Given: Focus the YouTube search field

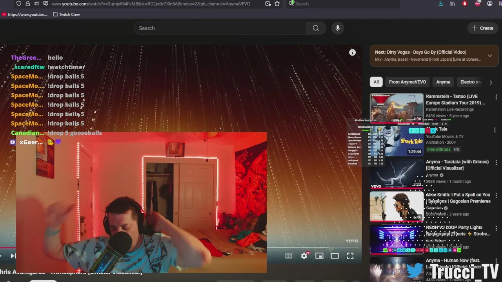Looking at the screenshot, I should [x=220, y=28].
